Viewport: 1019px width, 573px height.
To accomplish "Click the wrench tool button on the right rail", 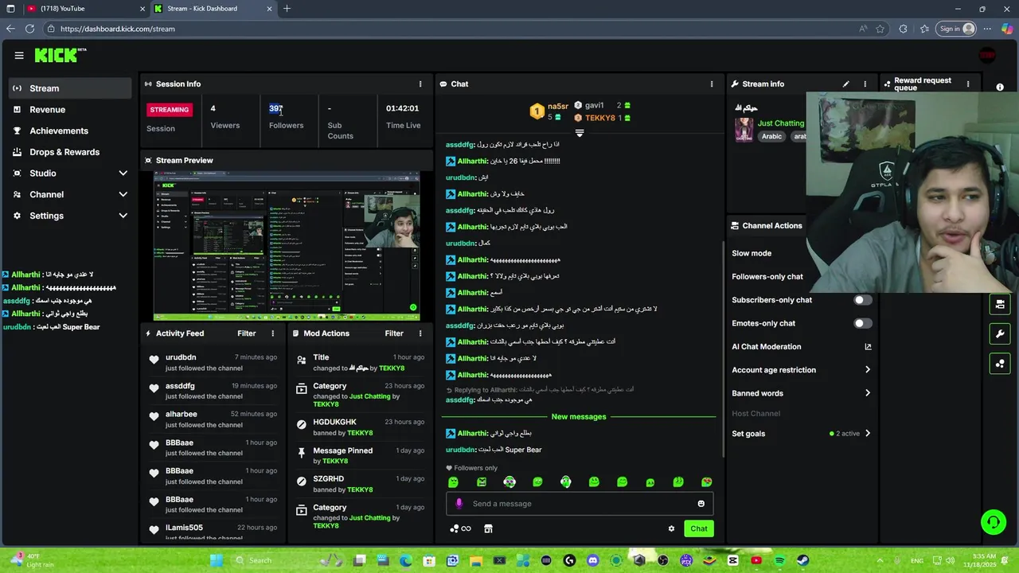I will (x=1000, y=333).
